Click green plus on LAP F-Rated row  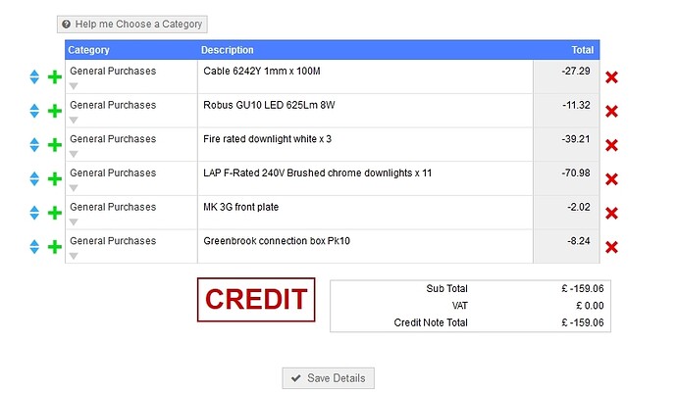[55, 179]
